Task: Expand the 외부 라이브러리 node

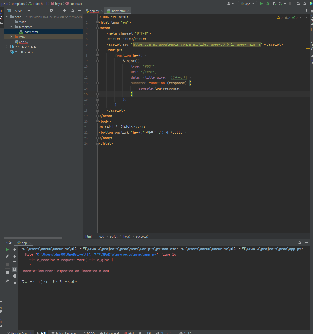Action: click(x=7, y=47)
